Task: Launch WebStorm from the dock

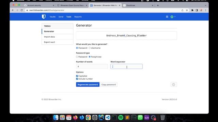Action: [x=101, y=118]
